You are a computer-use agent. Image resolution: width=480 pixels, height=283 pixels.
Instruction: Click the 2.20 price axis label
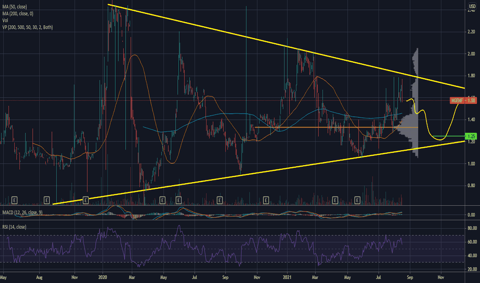pyautogui.click(x=471, y=32)
